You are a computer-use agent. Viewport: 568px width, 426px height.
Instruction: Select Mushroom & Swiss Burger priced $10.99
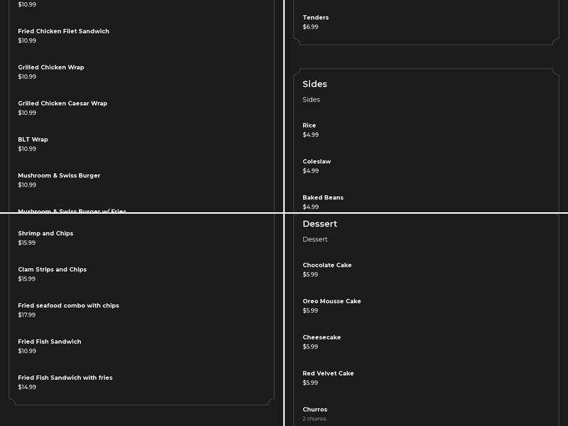tap(59, 176)
